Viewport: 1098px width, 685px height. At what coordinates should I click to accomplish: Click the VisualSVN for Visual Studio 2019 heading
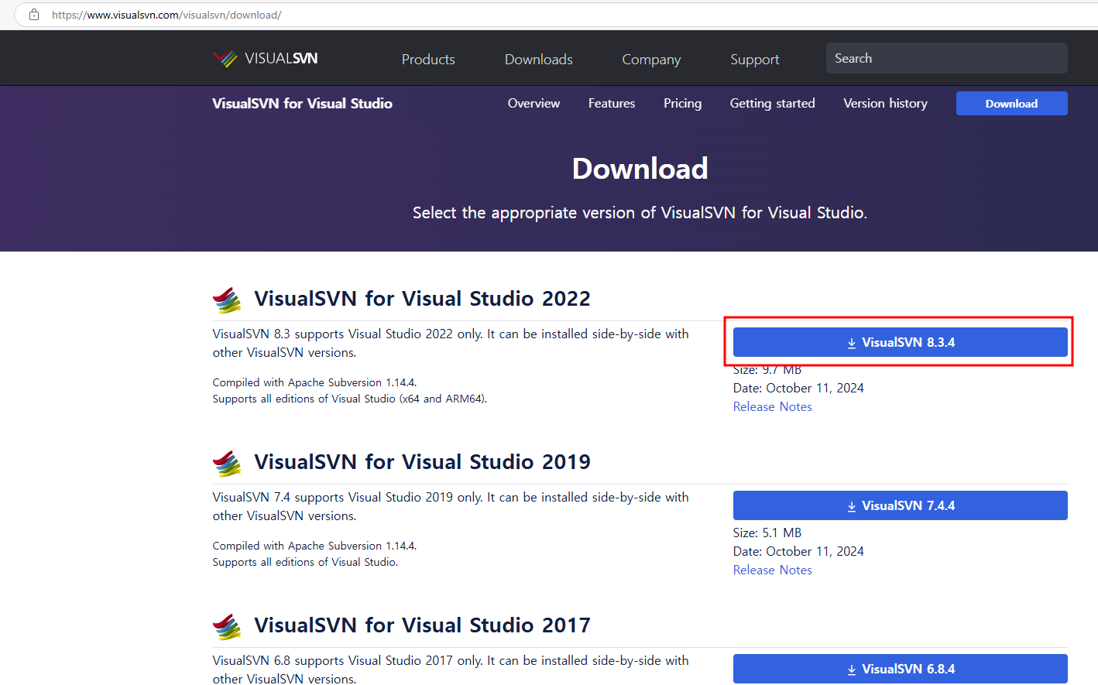coord(422,462)
